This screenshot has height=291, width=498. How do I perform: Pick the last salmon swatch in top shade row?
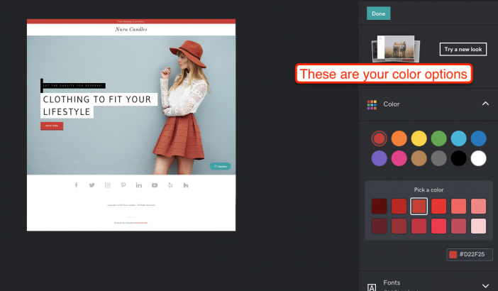pyautogui.click(x=478, y=206)
